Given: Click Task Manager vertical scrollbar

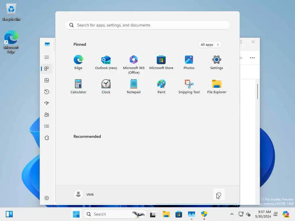Looking at the screenshot, I should point(257,92).
